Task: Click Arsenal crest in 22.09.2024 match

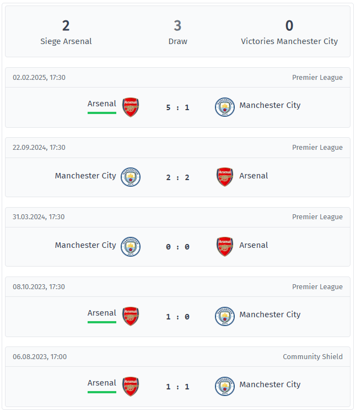Action: pyautogui.click(x=225, y=177)
